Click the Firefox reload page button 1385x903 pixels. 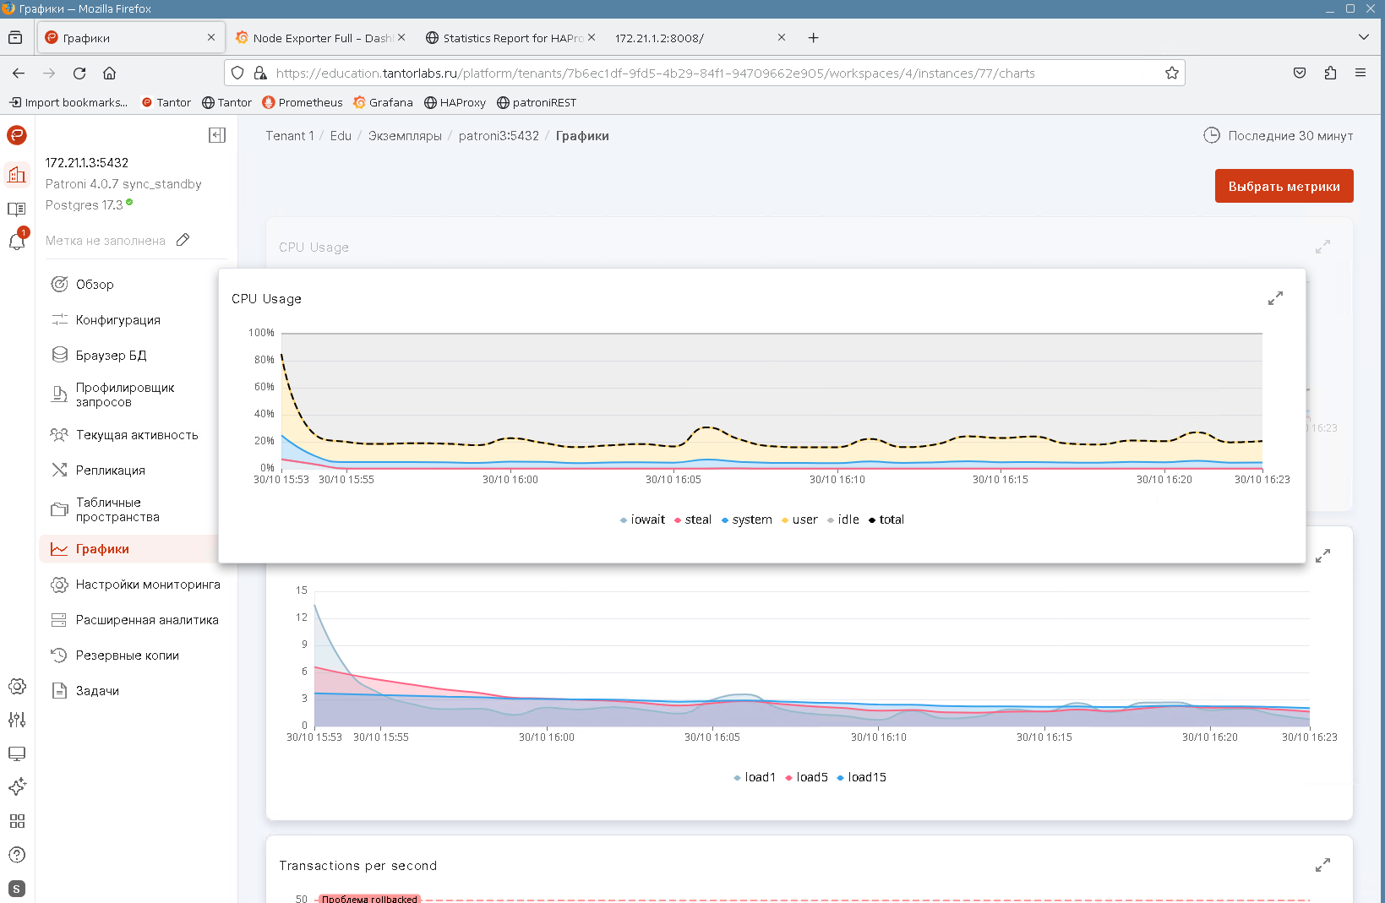point(79,73)
